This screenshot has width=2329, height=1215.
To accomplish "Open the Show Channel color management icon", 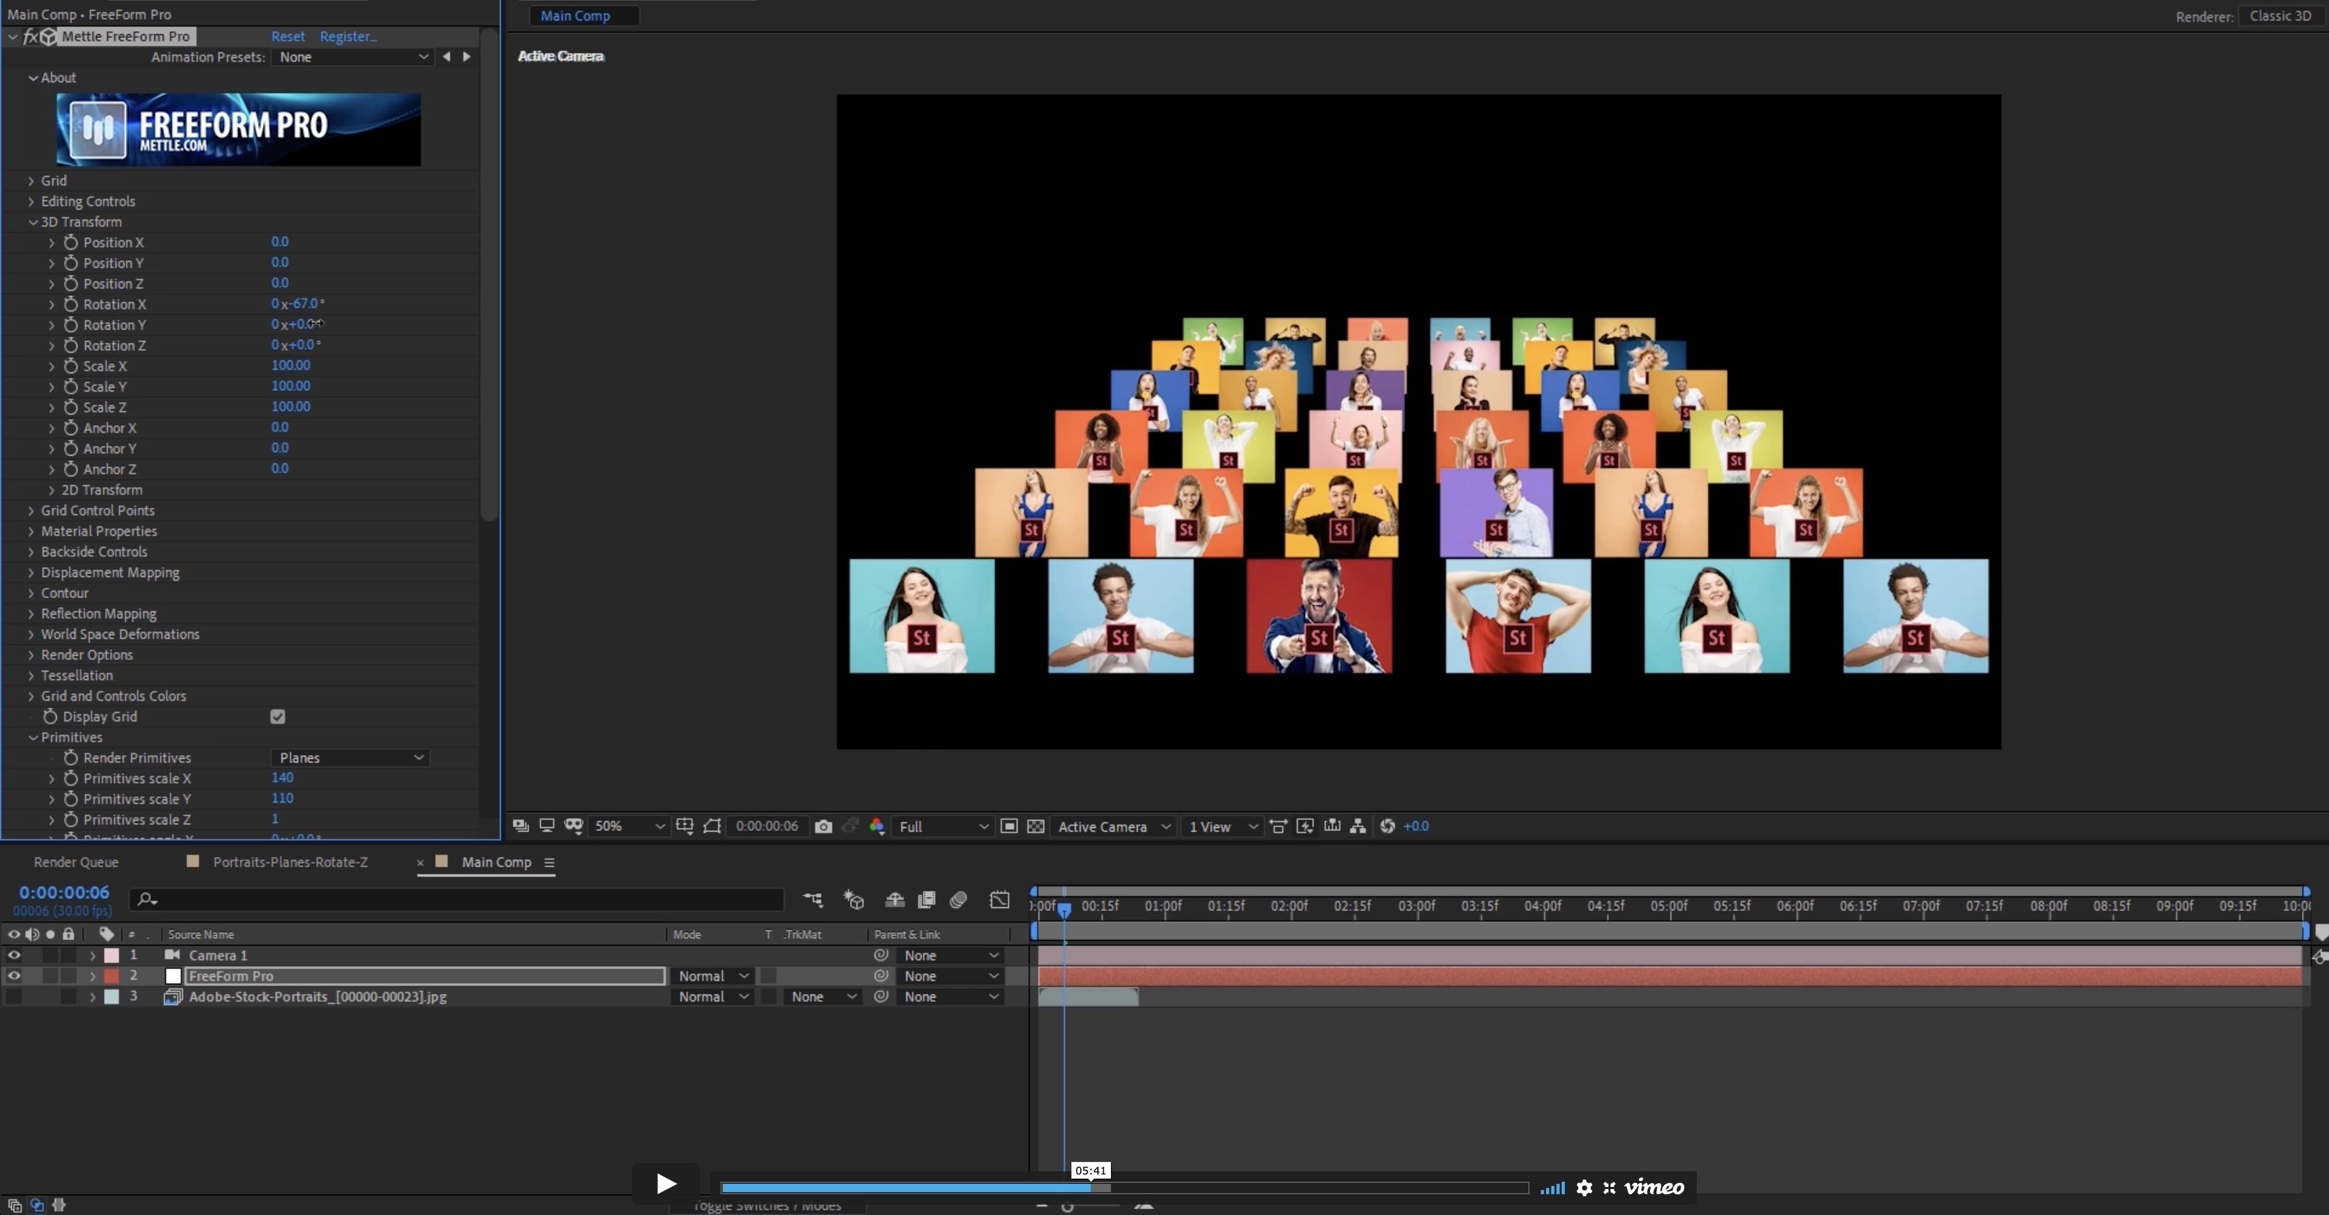I will 876,826.
